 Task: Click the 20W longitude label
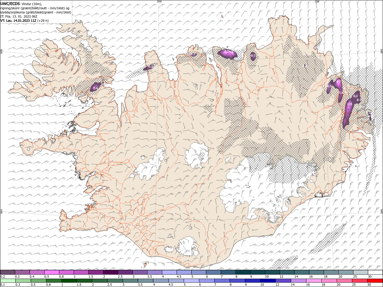[x=159, y=1]
